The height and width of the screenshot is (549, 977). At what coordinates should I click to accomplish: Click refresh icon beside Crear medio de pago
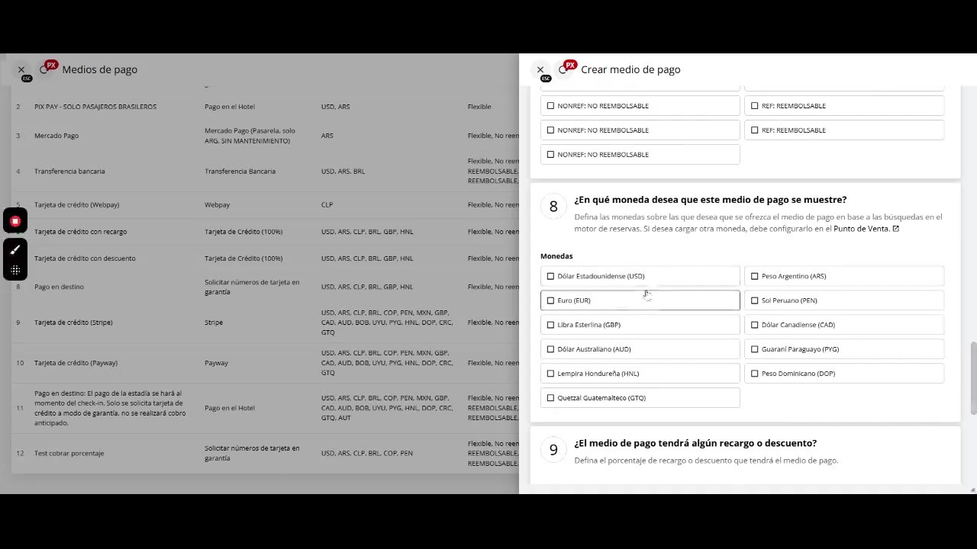pyautogui.click(x=563, y=69)
